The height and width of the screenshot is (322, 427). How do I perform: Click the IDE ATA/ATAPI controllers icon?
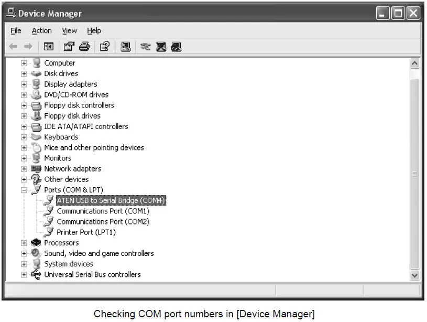point(36,126)
